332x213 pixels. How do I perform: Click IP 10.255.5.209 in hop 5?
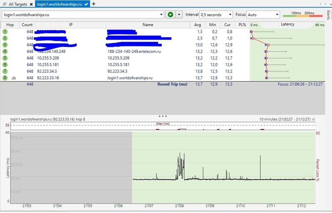coord(48,58)
